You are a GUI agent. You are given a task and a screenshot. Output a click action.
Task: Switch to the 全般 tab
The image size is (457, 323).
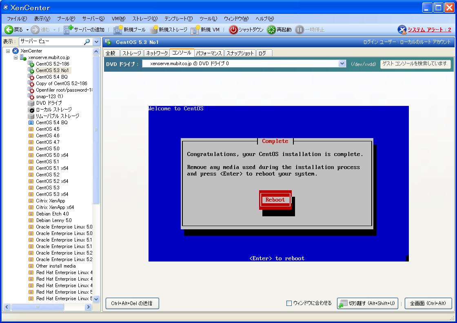tap(111, 53)
